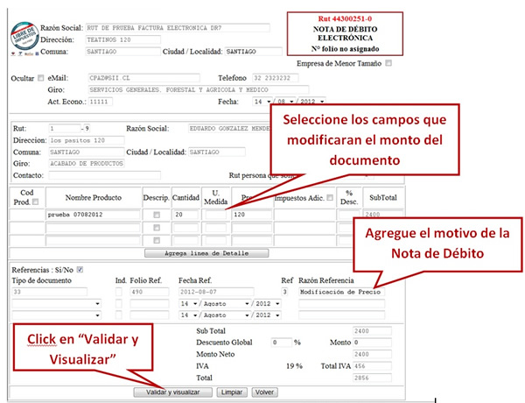
Task: Open second-row Tipo de documento dropdown
Action: tap(56, 304)
